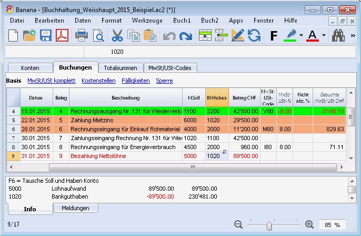
Task: Click the table's vertical scrollbar down arrow
Action: (x=351, y=159)
